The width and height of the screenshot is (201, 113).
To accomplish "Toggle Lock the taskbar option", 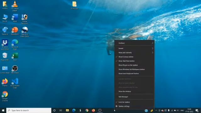I will pos(134,102).
